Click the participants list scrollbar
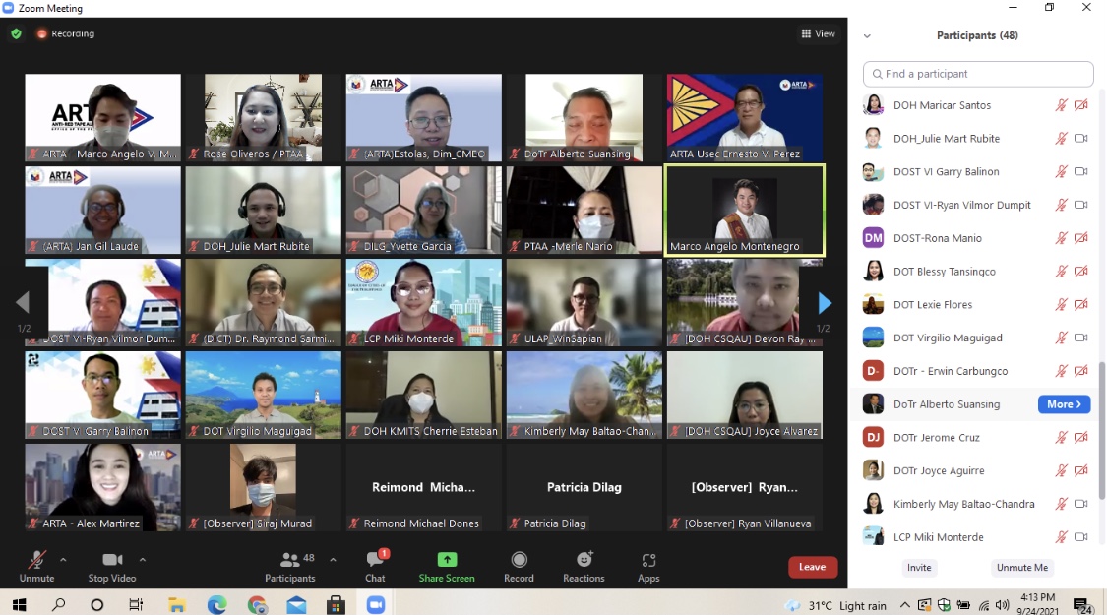Screen dimensions: 1107x615 click(1102, 431)
